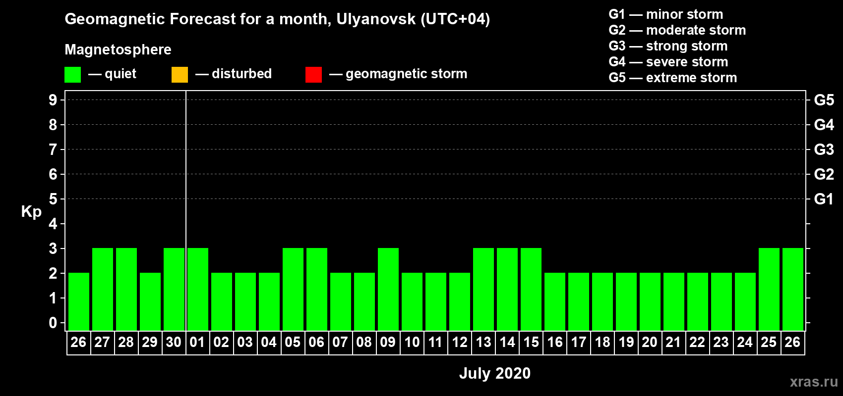Click the date cell 02
843x396 pixels.
[x=221, y=343]
